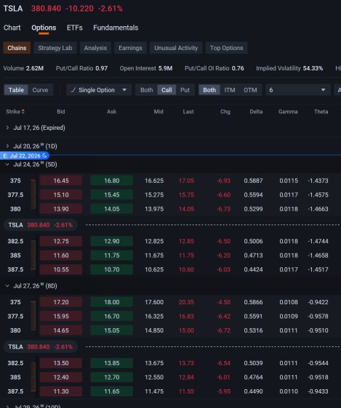
Task: Click the Mid column header
Action: [x=159, y=112]
